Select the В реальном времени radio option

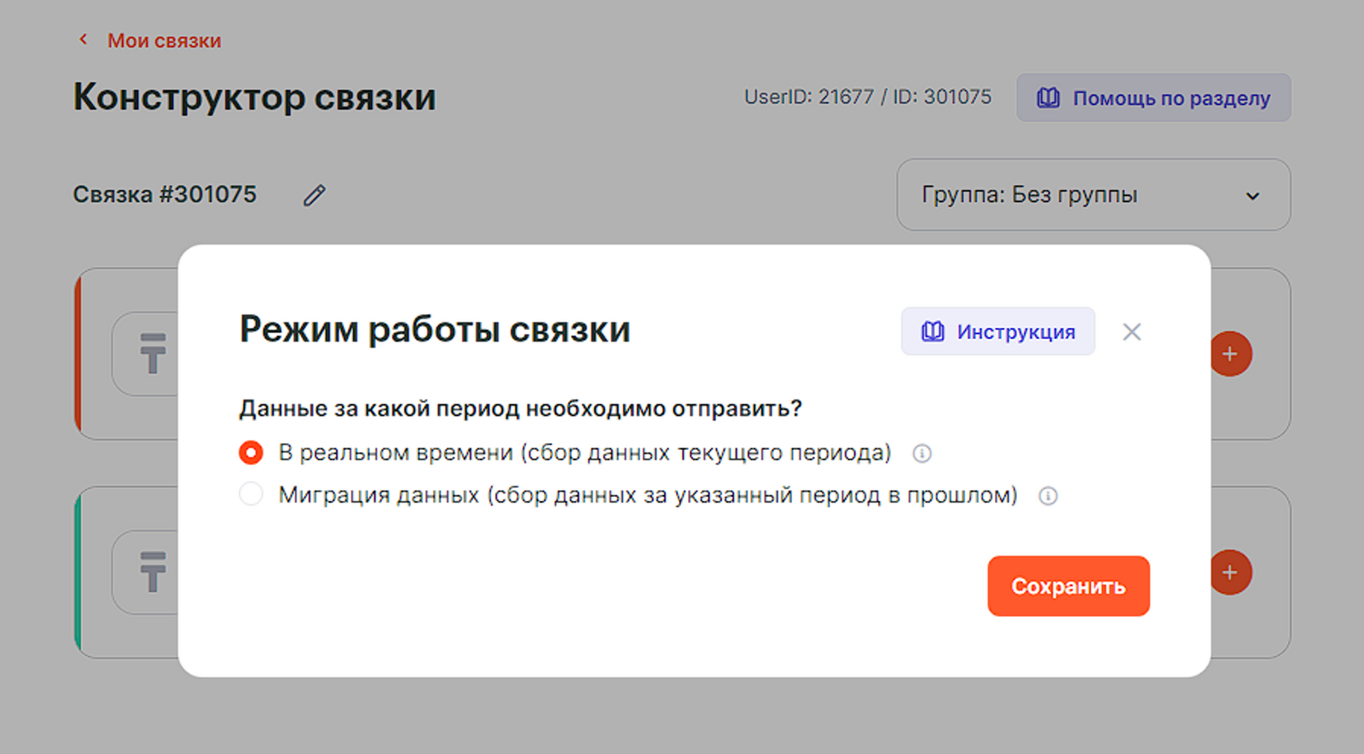pyautogui.click(x=251, y=452)
